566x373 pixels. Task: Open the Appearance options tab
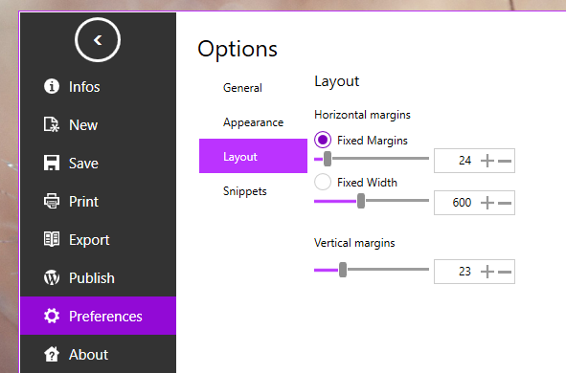point(253,122)
